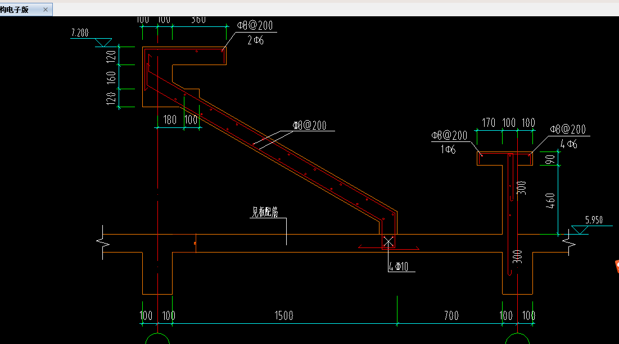Select the Φ8@200 label above 1Φ6
619x344 pixels.
point(449,136)
